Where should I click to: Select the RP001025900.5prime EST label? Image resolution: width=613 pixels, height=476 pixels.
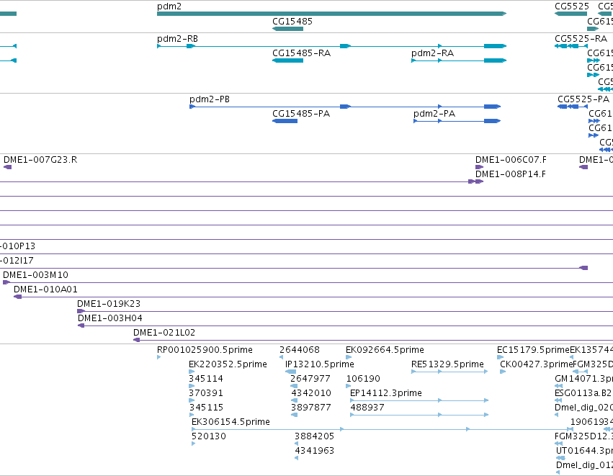[x=205, y=350]
